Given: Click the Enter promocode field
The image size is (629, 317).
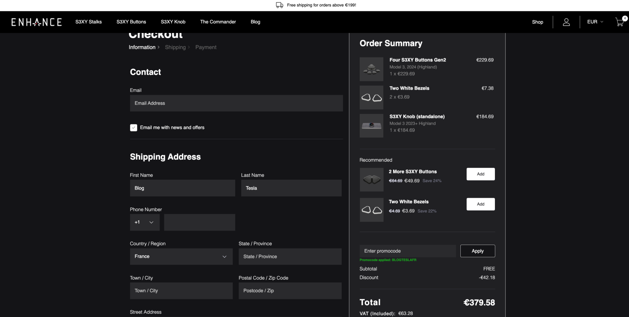Looking at the screenshot, I should pyautogui.click(x=408, y=251).
